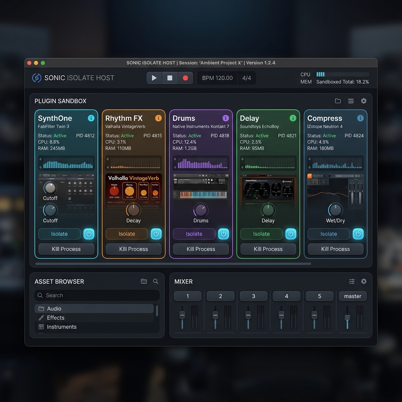Click the Play transport button
Screen dimensions: 402x402
pyautogui.click(x=154, y=78)
